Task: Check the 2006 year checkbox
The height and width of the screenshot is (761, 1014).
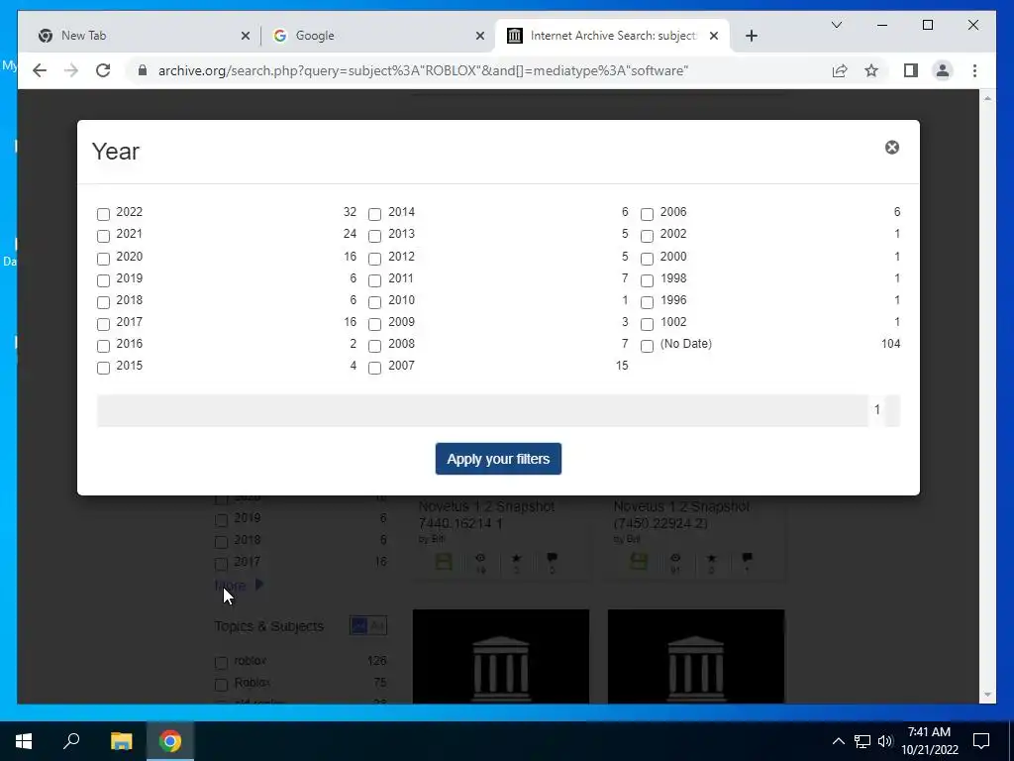Action: click(648, 214)
